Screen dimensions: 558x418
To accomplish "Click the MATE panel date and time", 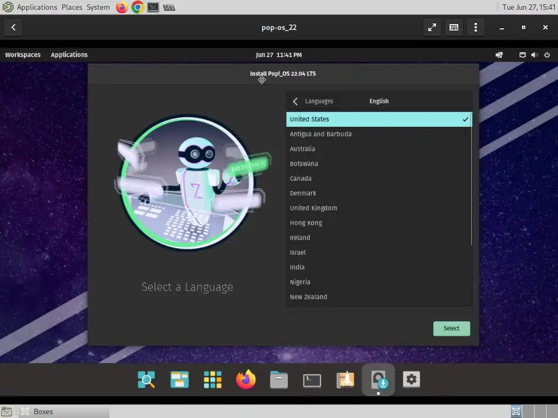I will click(529, 7).
